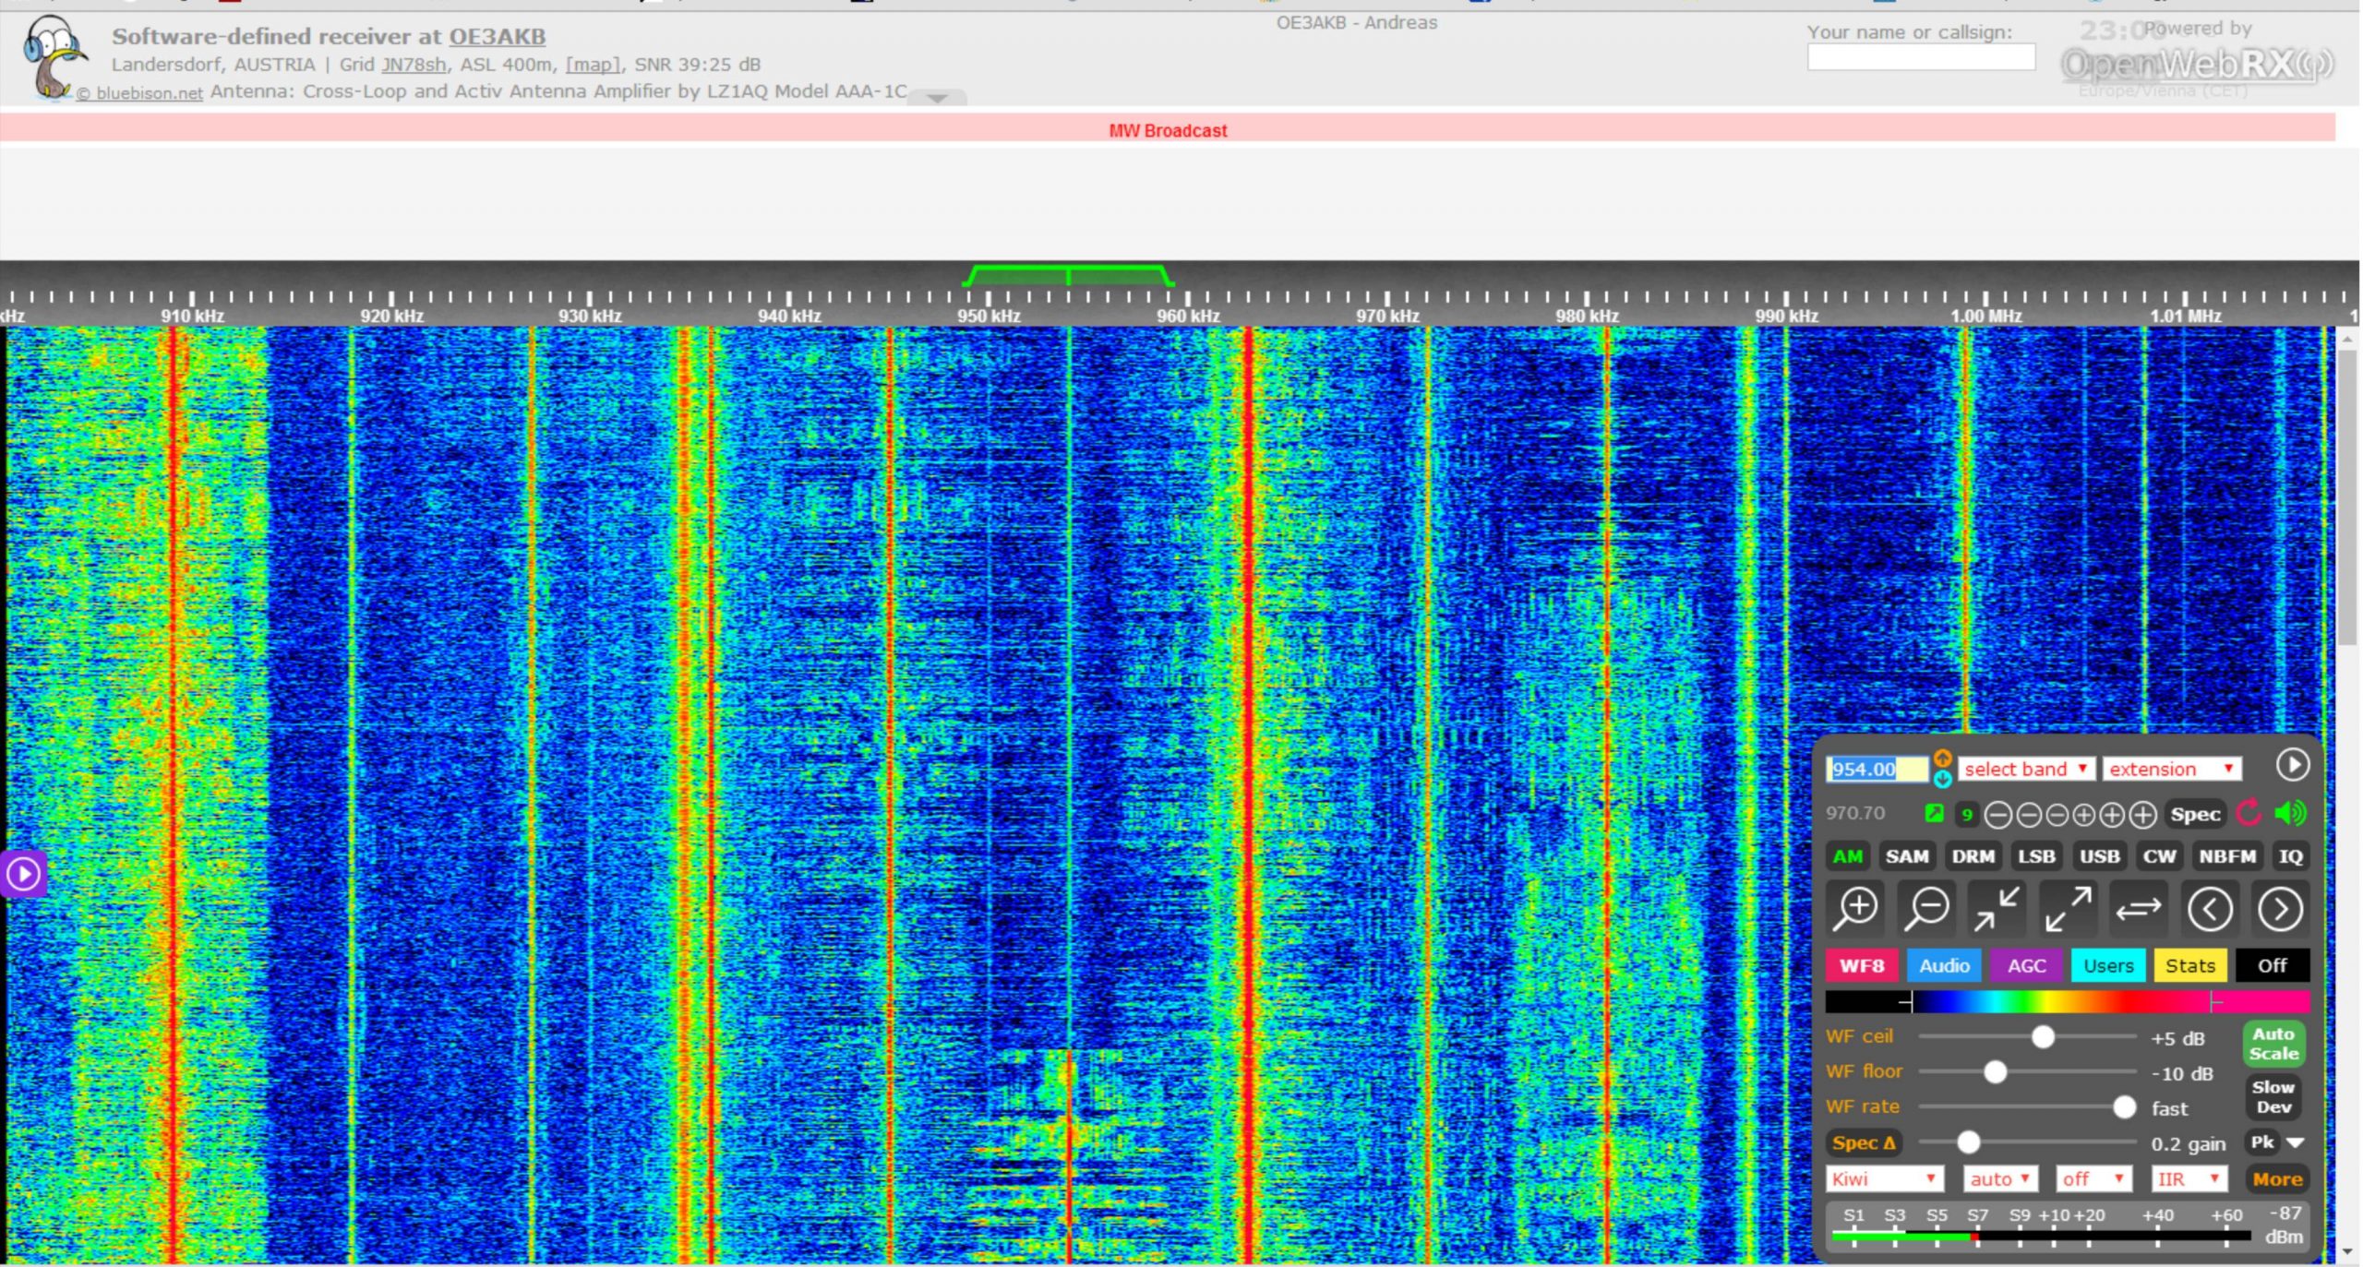The height and width of the screenshot is (1267, 2363).
Task: Click the pink circular restore passband icon
Action: pyautogui.click(x=2249, y=813)
